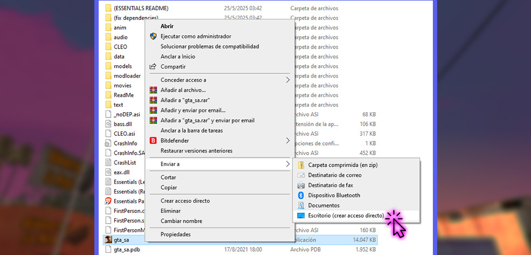The height and width of the screenshot is (255, 531).
Task: Click the shield icon beside Ejecutar como administrador
Action: (x=153, y=36)
